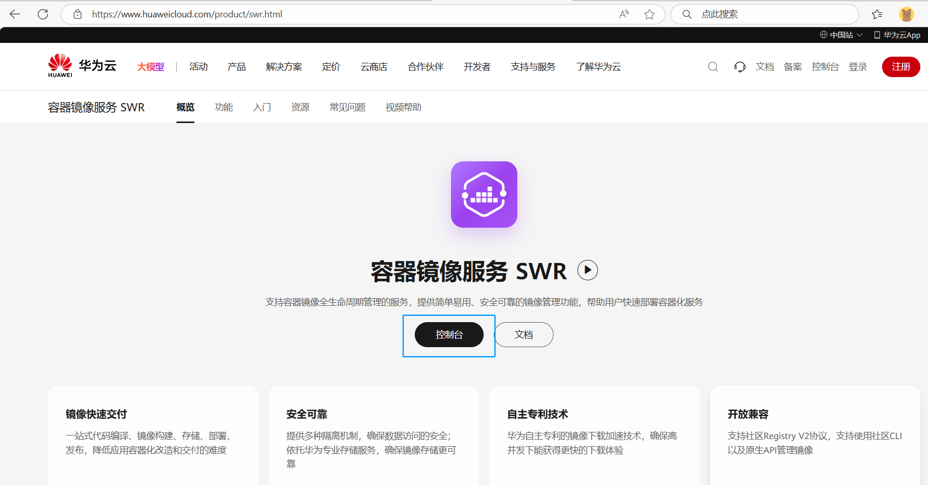928x485 pixels.
Task: Click the magnifier icon in browser search box
Action: click(x=687, y=14)
